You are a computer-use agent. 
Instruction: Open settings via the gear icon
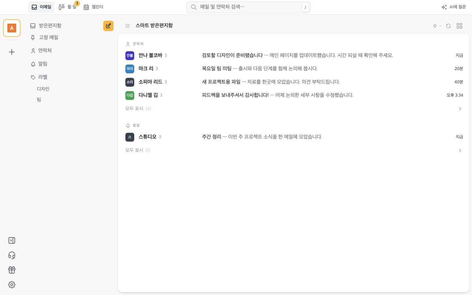coord(12,285)
